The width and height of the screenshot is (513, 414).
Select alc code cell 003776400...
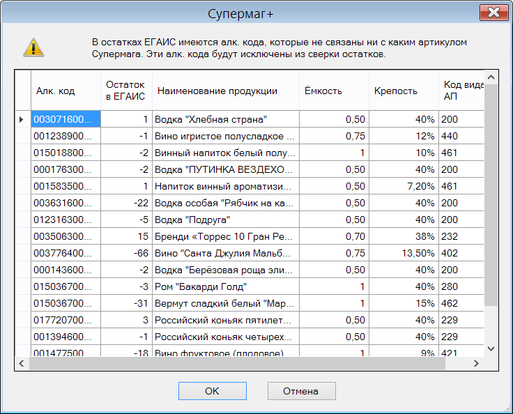click(66, 253)
